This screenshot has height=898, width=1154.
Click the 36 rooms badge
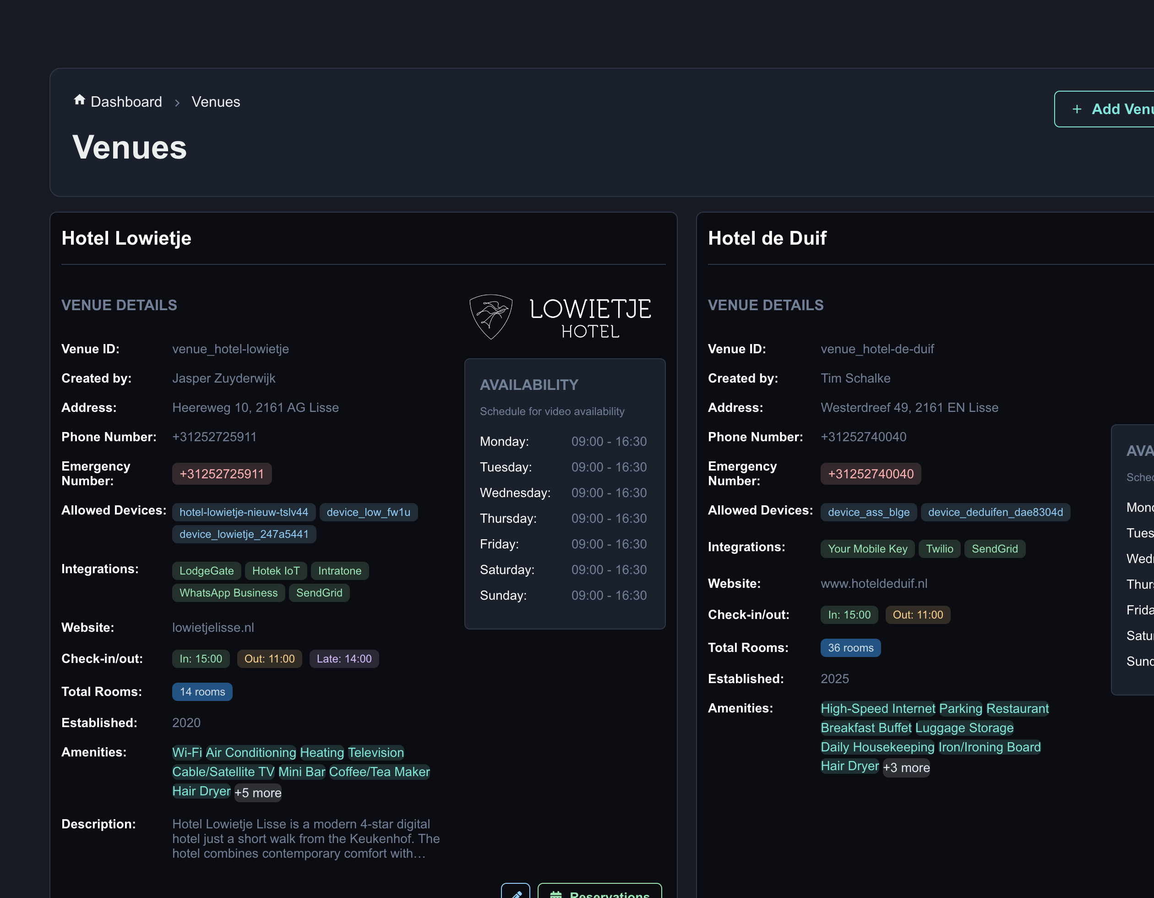point(851,648)
